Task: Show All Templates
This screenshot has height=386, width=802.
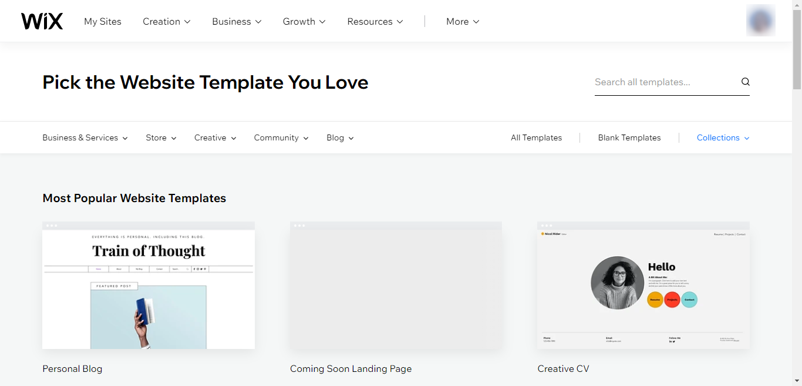Action: point(536,138)
